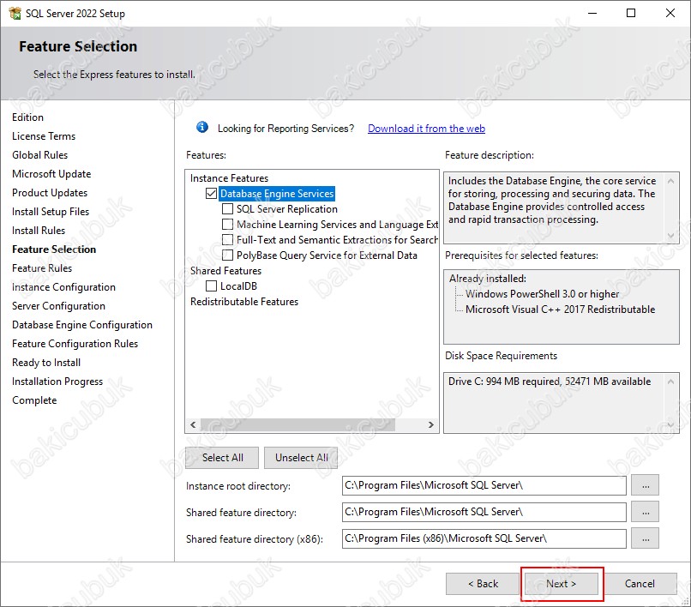Click the features list horizontal scrollbar thumb
Viewport: 691px width, 607px height.
pos(297,424)
